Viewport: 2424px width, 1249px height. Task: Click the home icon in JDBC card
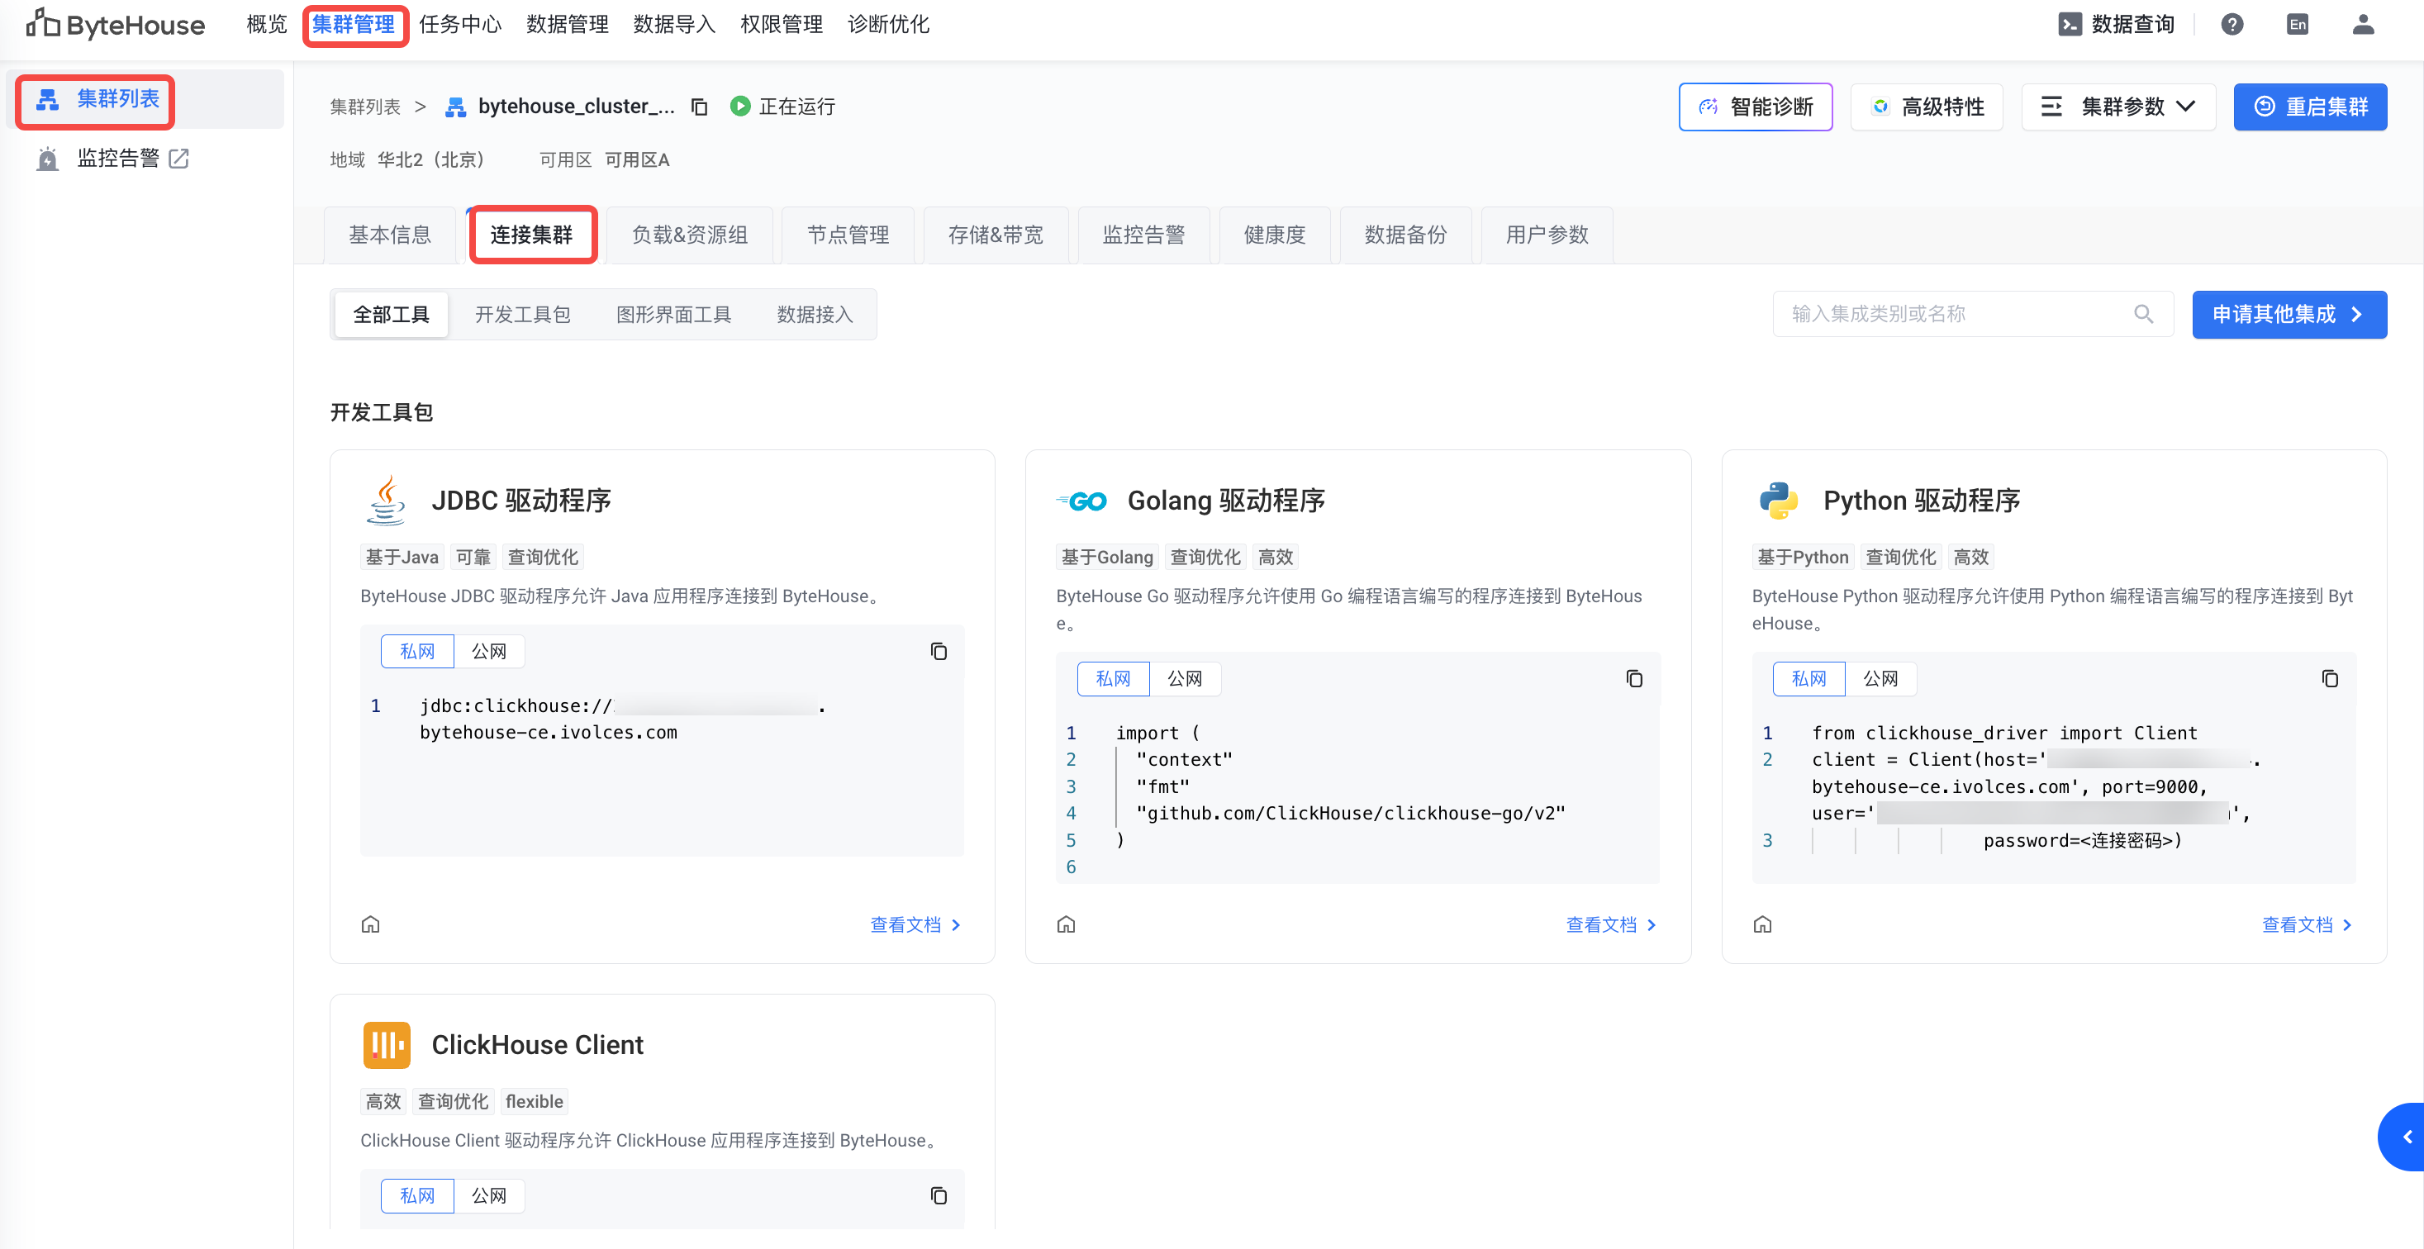point(371,924)
